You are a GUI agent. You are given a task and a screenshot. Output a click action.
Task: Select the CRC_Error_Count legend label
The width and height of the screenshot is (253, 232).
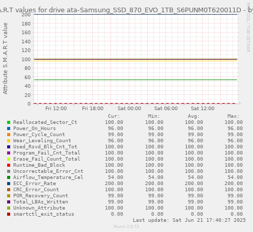[x=36, y=190]
